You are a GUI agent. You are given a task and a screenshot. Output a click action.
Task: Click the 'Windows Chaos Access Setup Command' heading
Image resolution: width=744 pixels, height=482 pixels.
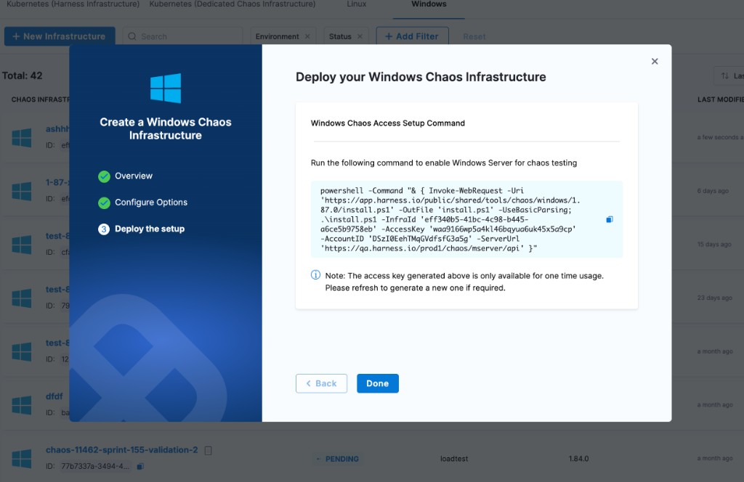(x=388, y=123)
